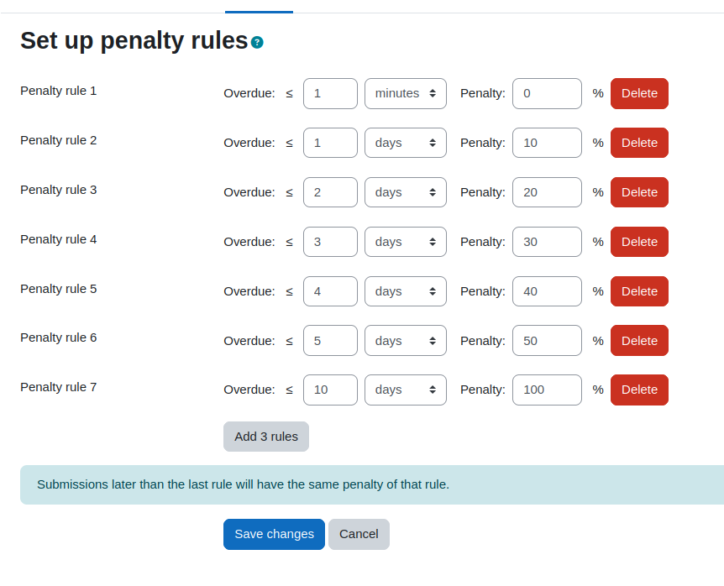Cancel the penalty rules form
This screenshot has height=586, width=724.
click(359, 534)
